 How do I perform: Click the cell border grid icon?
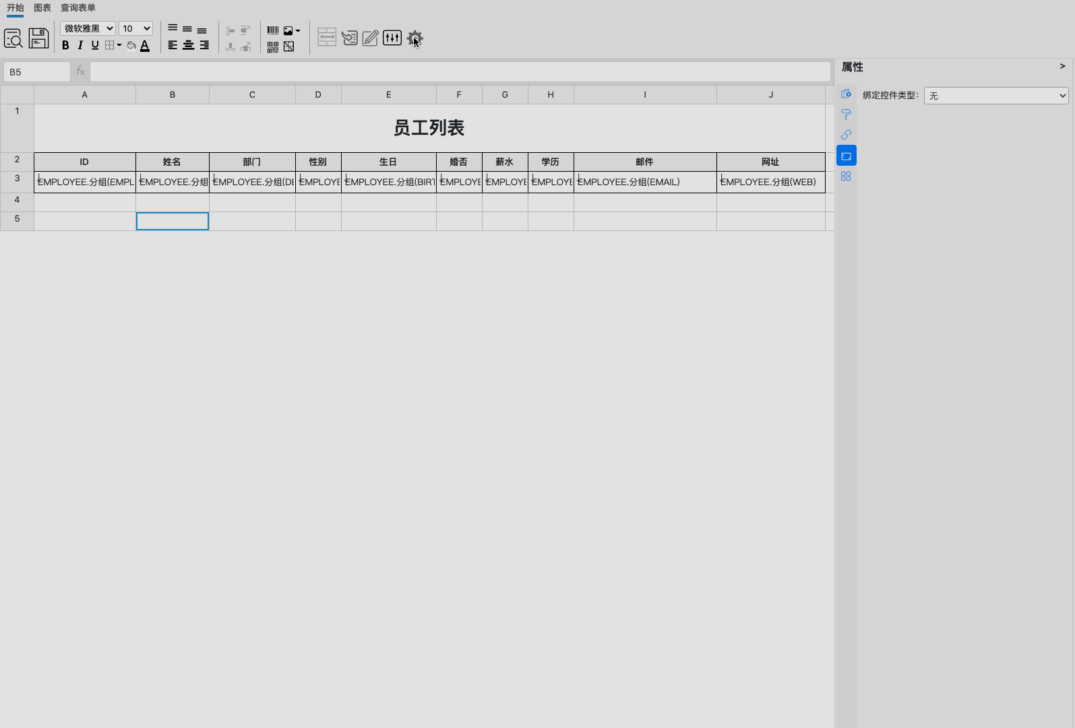(x=109, y=45)
